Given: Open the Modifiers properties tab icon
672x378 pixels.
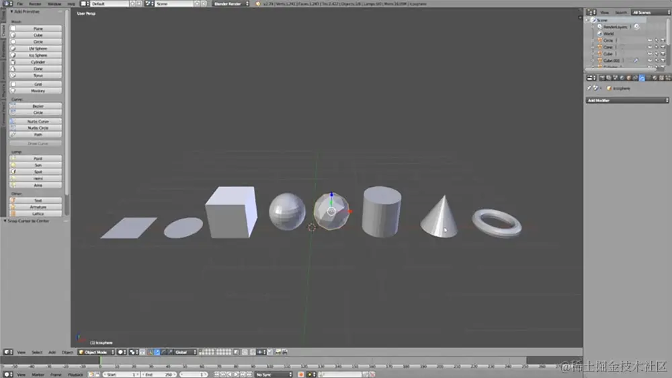Looking at the screenshot, I should point(642,78).
